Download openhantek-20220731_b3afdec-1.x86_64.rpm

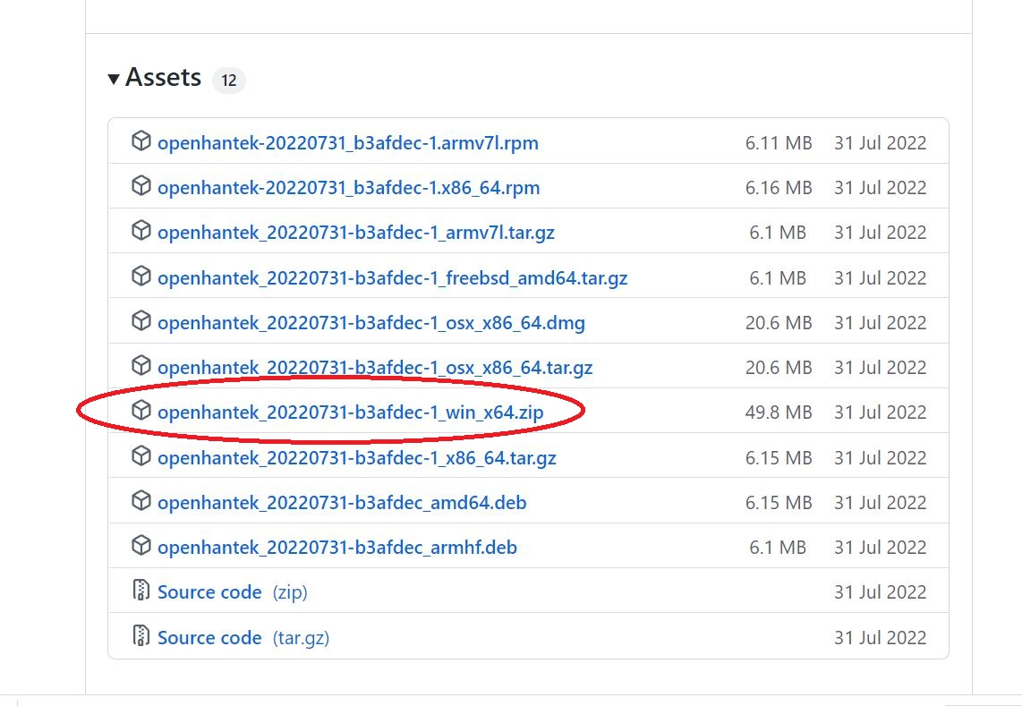click(349, 188)
